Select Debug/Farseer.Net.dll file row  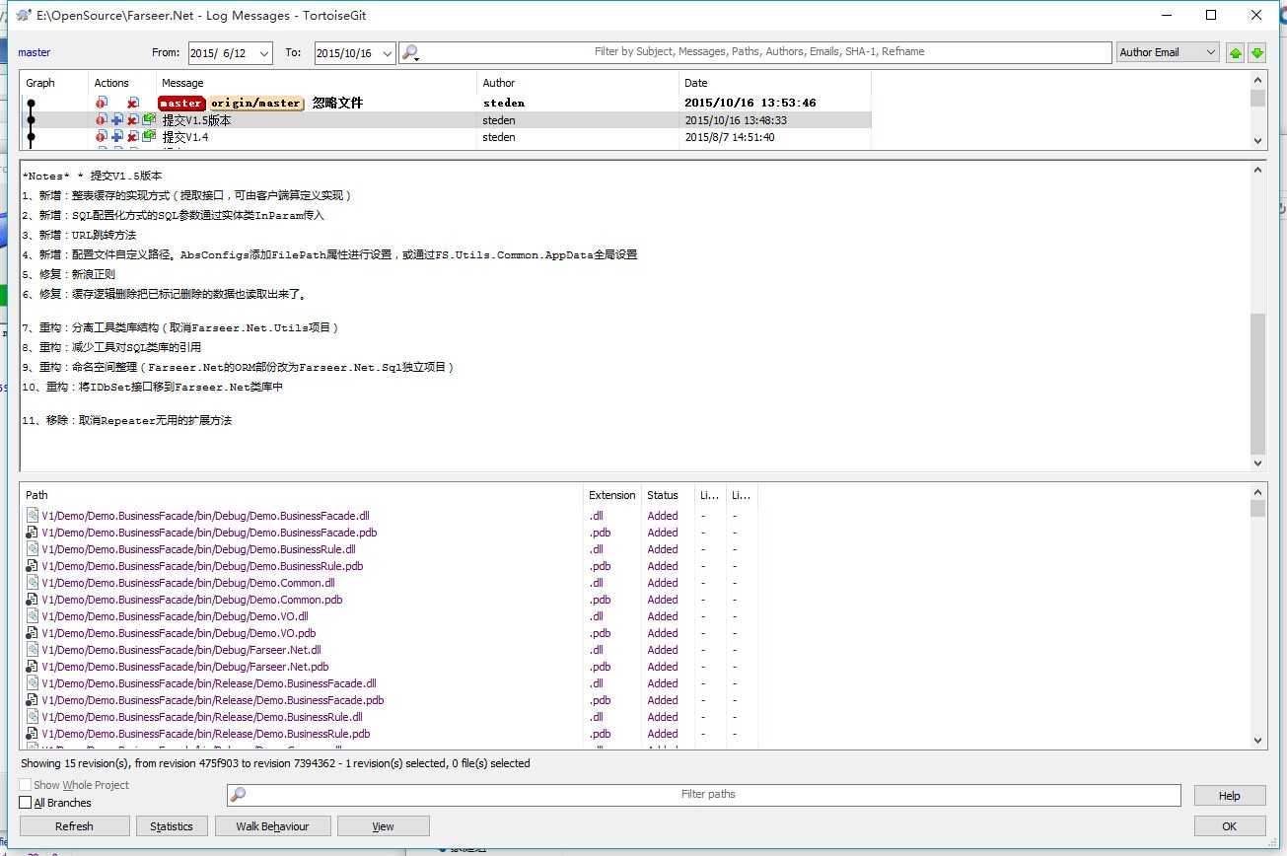pyautogui.click(x=389, y=650)
